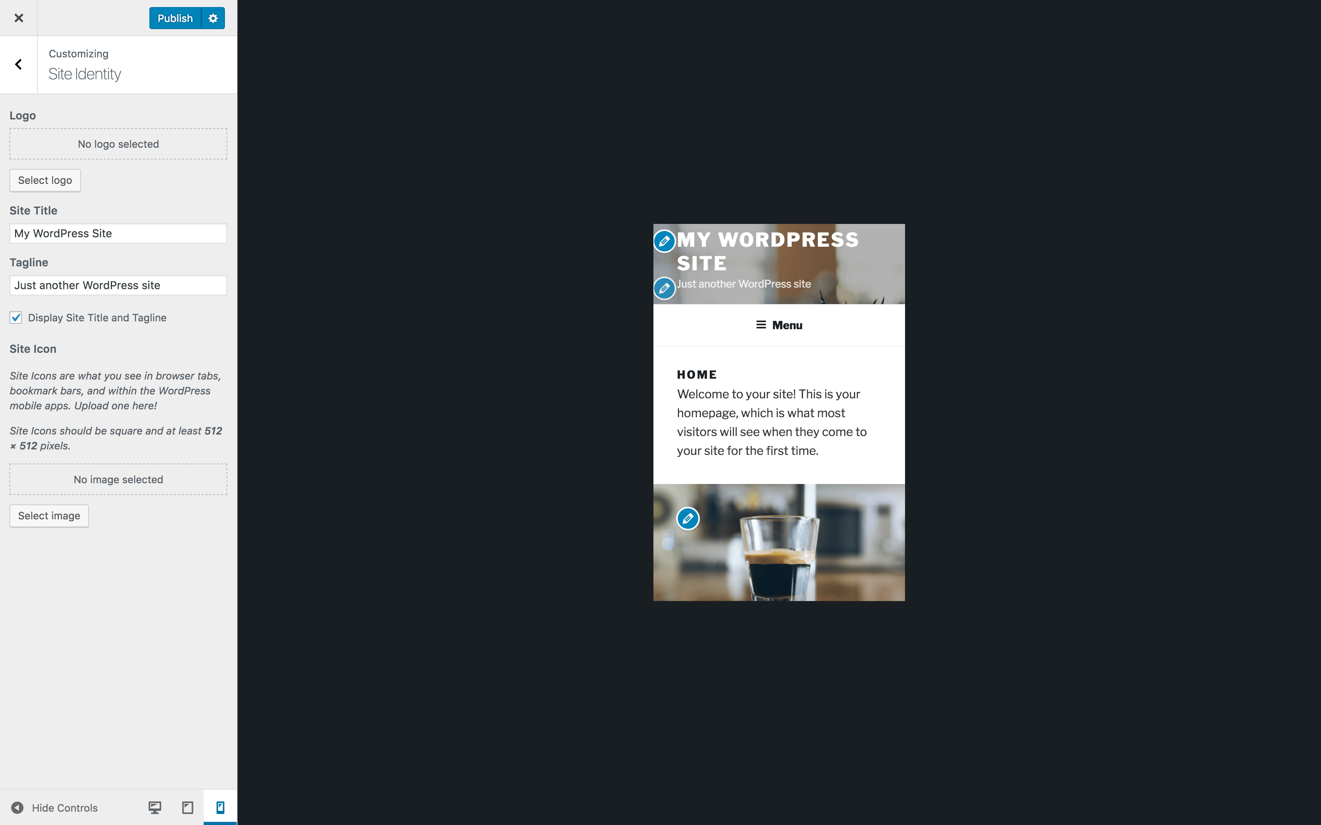Screen dimensions: 1321x825
Task: Hide Controls at bottom of screen
Action: click(x=54, y=807)
